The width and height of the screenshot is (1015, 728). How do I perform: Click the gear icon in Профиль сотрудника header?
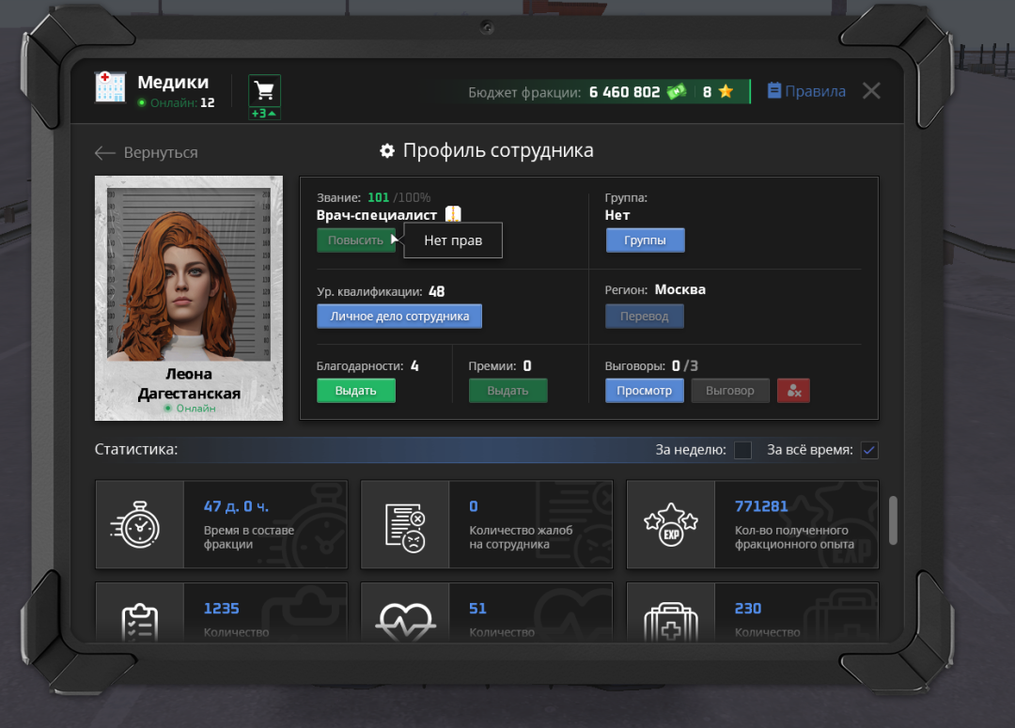pyautogui.click(x=388, y=149)
